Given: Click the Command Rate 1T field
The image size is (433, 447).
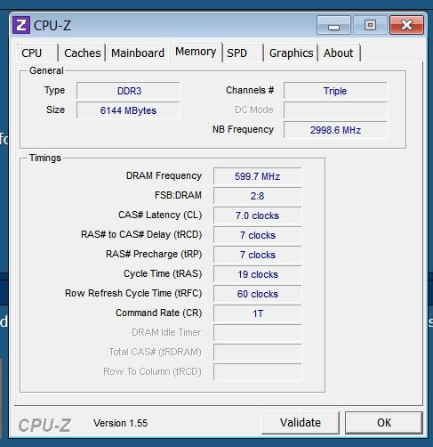Looking at the screenshot, I should point(257,313).
